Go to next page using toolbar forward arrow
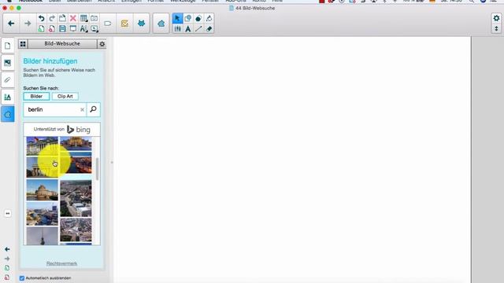The width and height of the screenshot is (504, 283). point(28,24)
